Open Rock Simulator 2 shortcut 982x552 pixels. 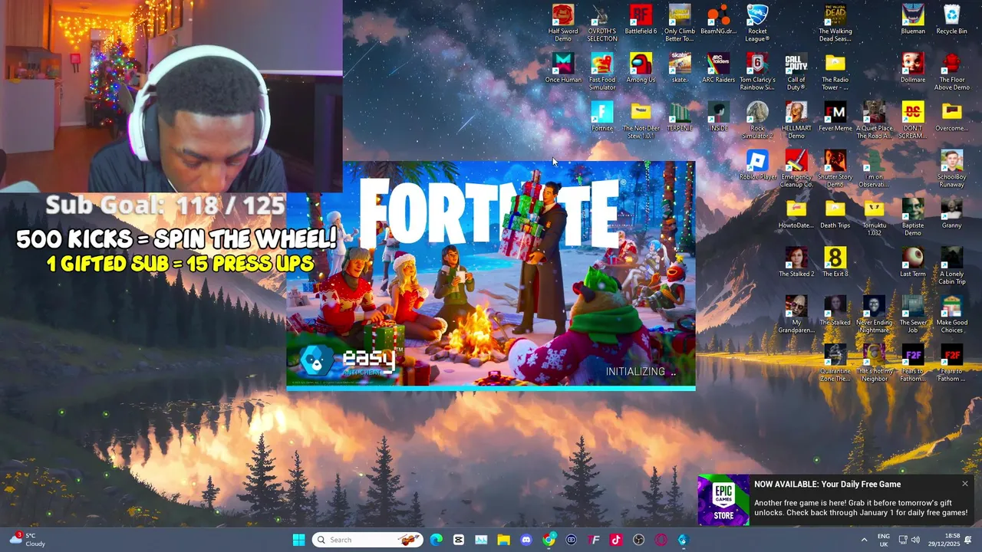click(x=757, y=120)
